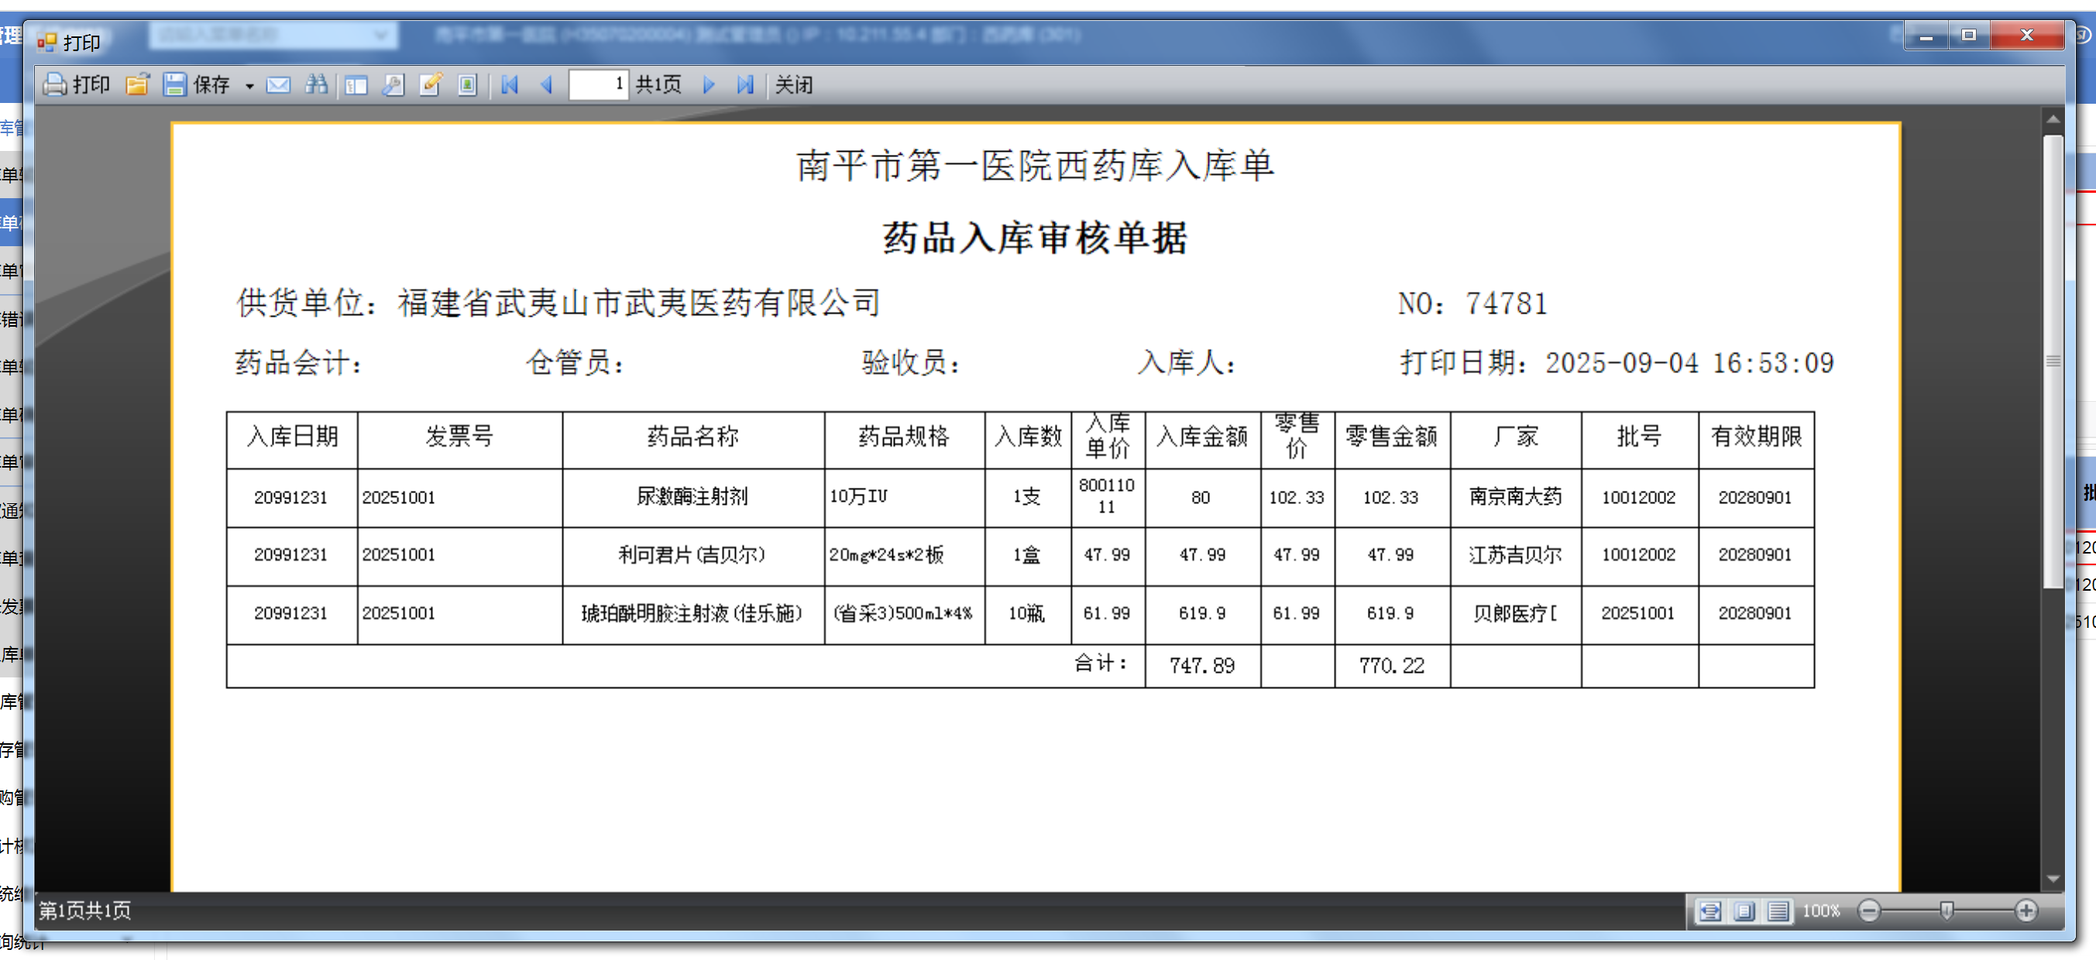This screenshot has width=2096, height=960.
Task: Go to the first page
Action: [x=510, y=84]
